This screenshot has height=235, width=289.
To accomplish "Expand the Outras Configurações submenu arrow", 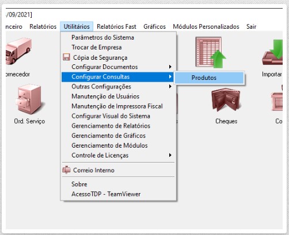I will pyautogui.click(x=170, y=87).
